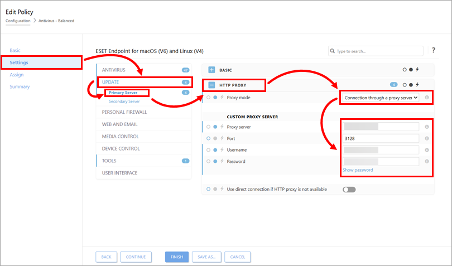The height and width of the screenshot is (266, 452).
Task: Click the lightning bolt icon in BASIC header
Action: click(417, 70)
